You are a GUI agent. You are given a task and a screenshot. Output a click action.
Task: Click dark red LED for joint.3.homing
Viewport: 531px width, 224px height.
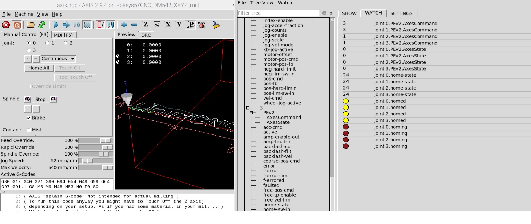point(346,146)
